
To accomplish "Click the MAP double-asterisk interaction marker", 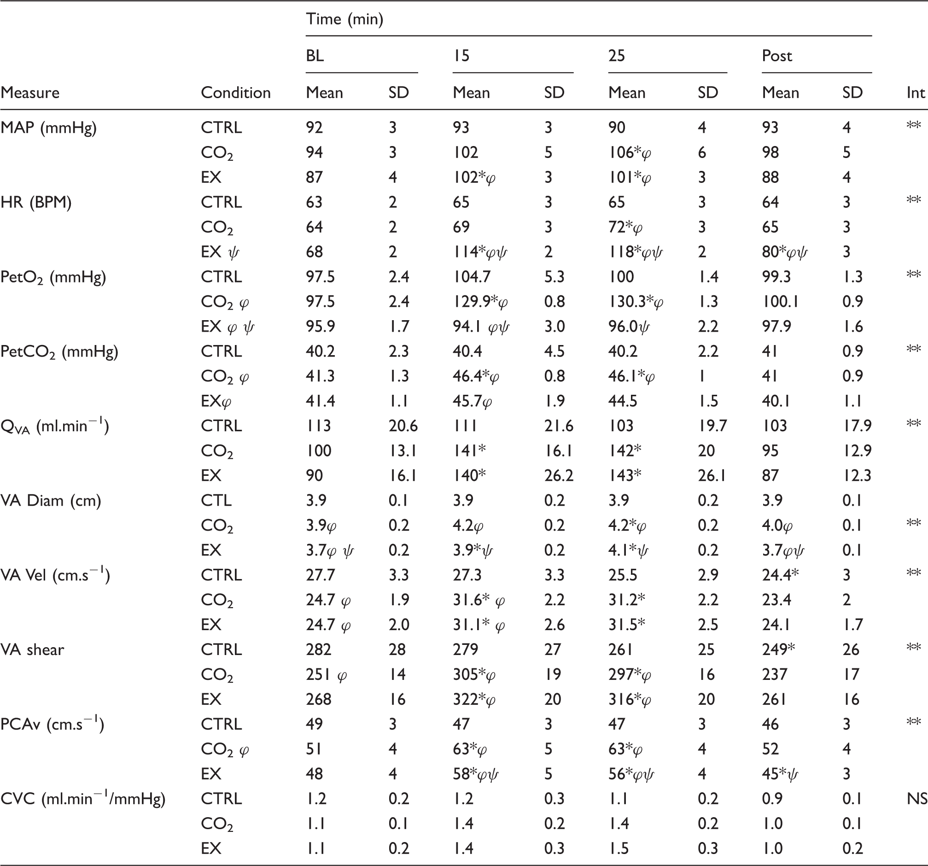I will [x=914, y=125].
